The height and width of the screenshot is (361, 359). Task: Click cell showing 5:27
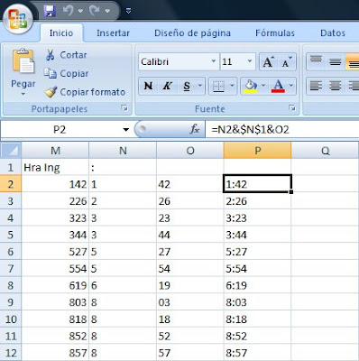pyautogui.click(x=258, y=252)
